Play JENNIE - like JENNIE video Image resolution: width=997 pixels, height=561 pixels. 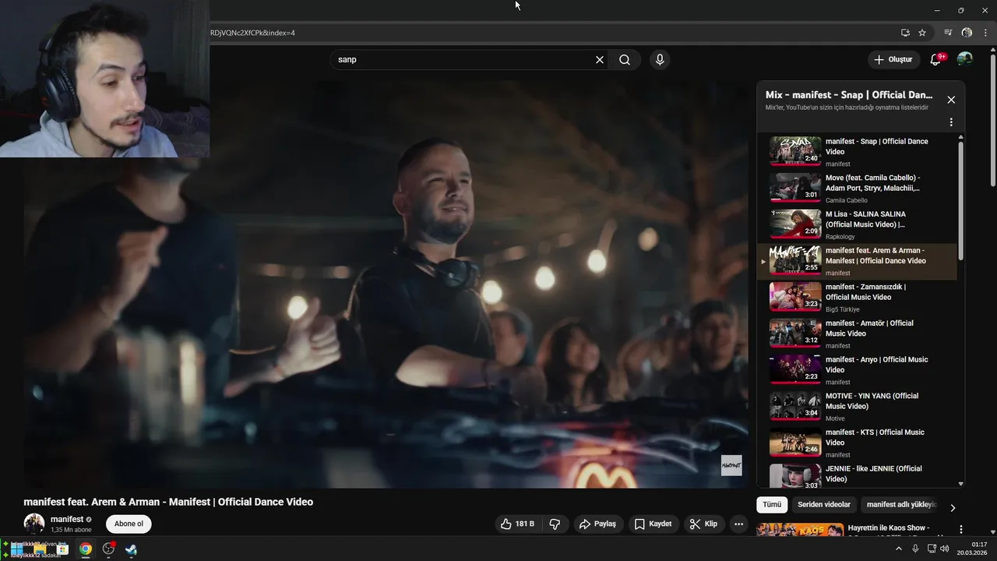click(857, 475)
